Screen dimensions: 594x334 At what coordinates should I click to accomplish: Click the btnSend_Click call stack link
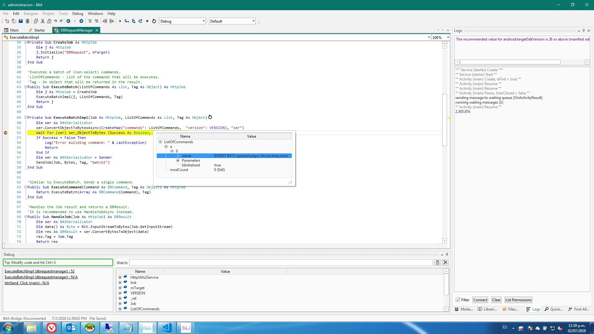pyautogui.click(x=27, y=283)
